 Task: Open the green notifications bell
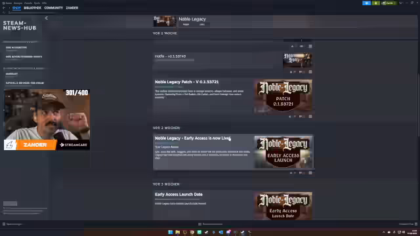[376, 3]
